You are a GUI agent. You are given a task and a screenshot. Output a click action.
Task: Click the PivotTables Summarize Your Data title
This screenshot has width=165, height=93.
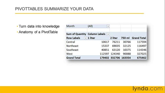pyautogui.click(x=54, y=9)
